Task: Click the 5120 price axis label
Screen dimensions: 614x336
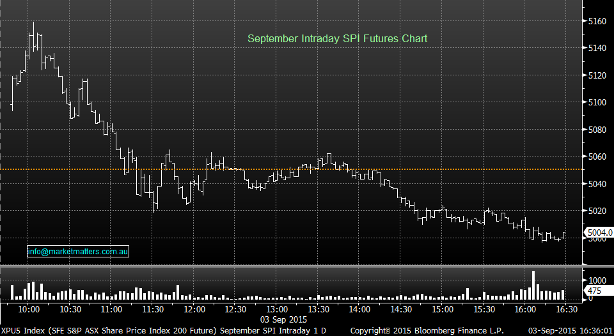Action: coord(597,75)
